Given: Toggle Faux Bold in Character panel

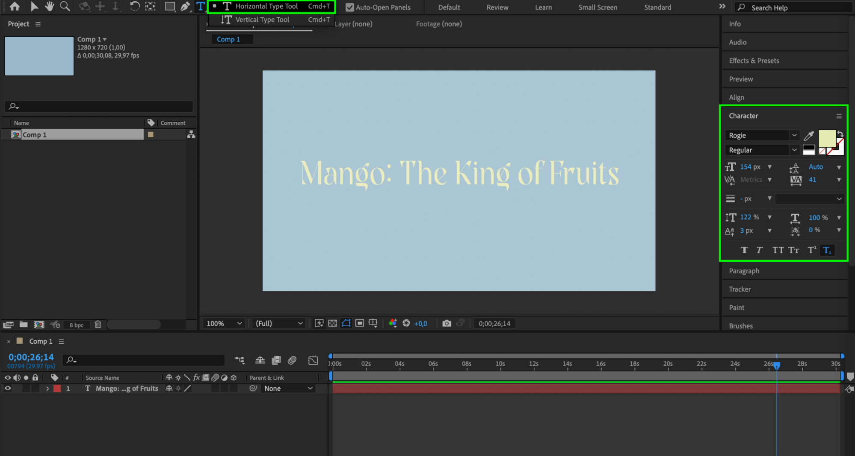Looking at the screenshot, I should coord(744,250).
